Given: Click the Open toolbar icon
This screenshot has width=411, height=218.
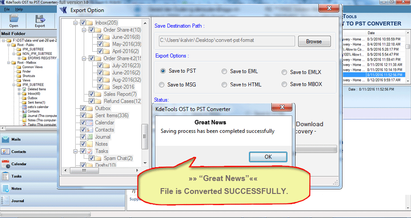Looking at the screenshot, I should tap(14, 20).
